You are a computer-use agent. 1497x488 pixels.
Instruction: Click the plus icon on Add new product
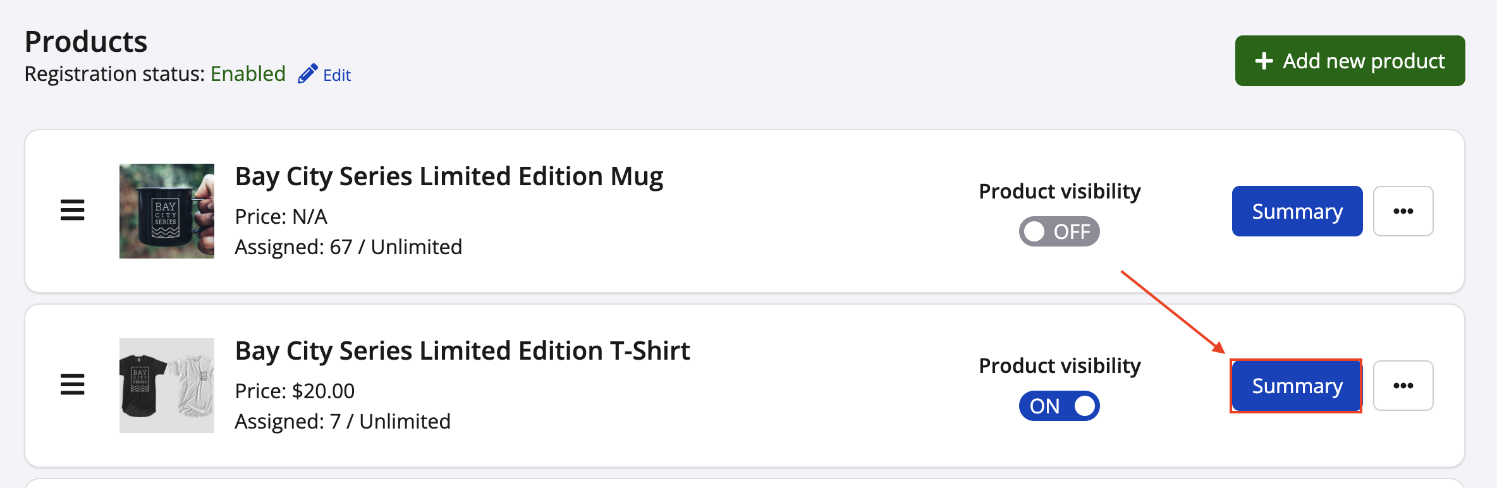click(x=1264, y=61)
